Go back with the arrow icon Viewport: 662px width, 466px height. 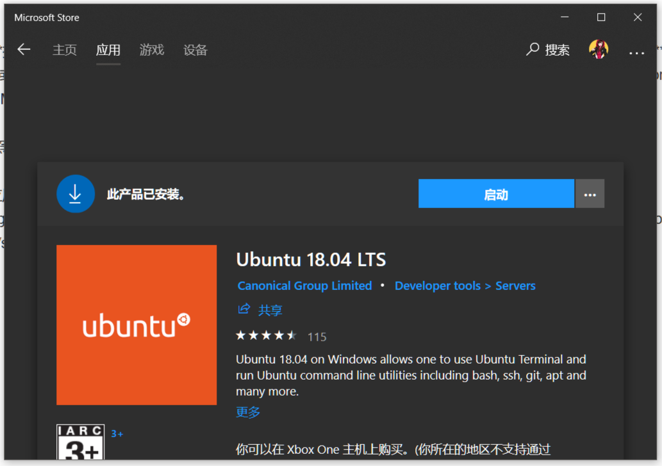pyautogui.click(x=24, y=50)
